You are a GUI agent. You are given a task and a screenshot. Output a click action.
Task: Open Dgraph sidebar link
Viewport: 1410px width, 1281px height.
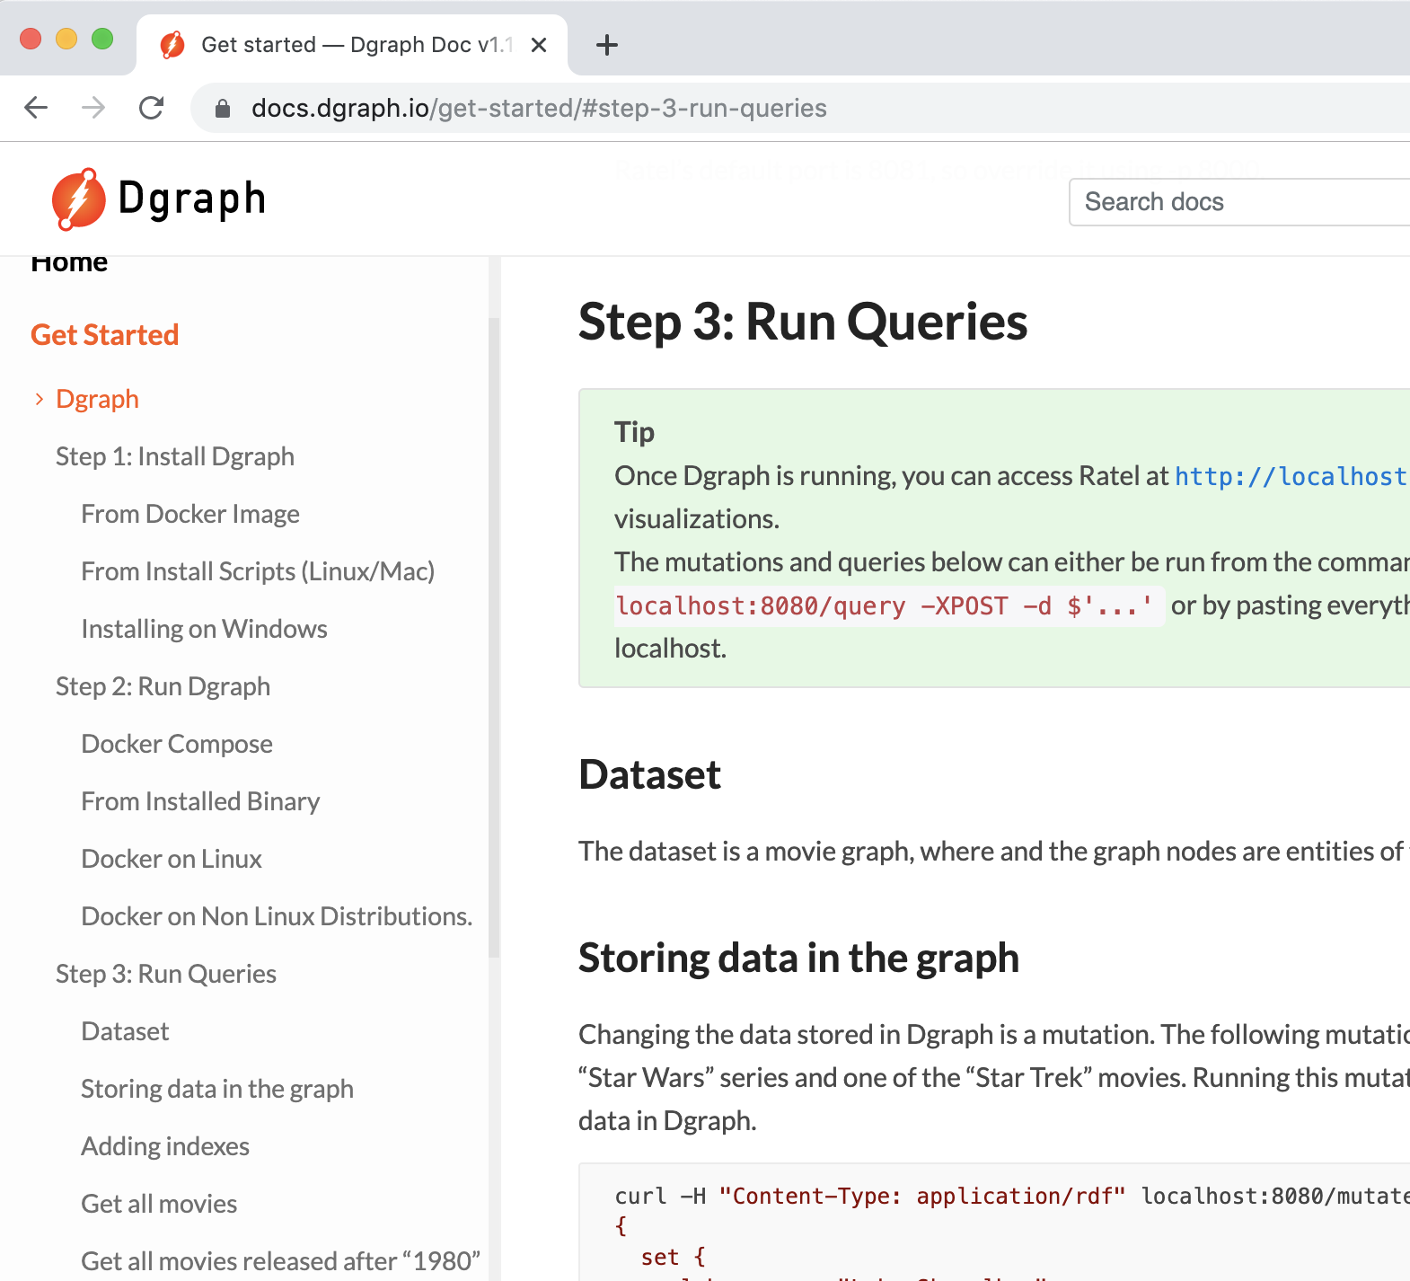coord(97,399)
